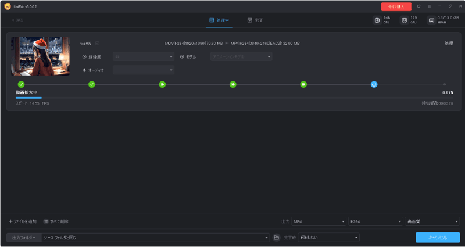Click the active blue processing step indicator
The image size is (465, 247).
point(374,84)
